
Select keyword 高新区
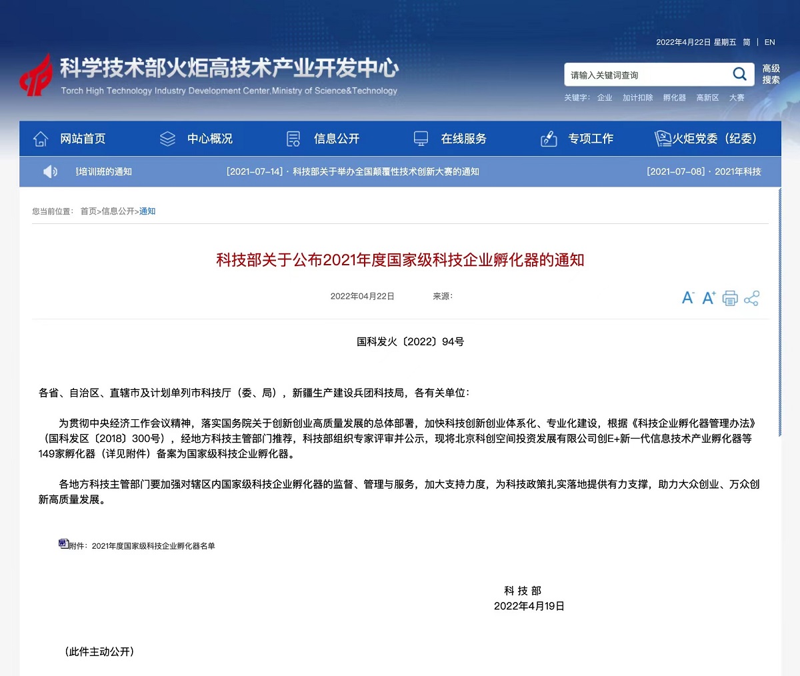point(707,97)
